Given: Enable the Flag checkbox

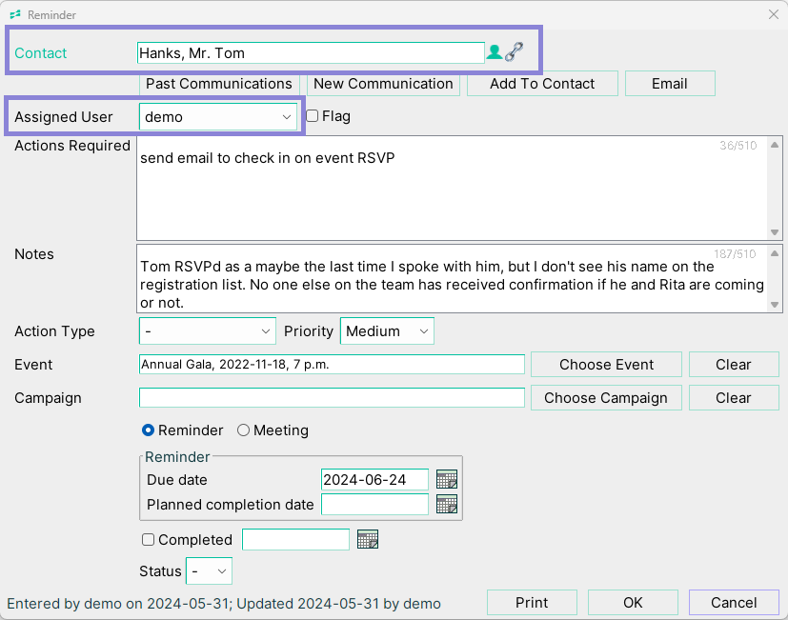Looking at the screenshot, I should [x=313, y=116].
